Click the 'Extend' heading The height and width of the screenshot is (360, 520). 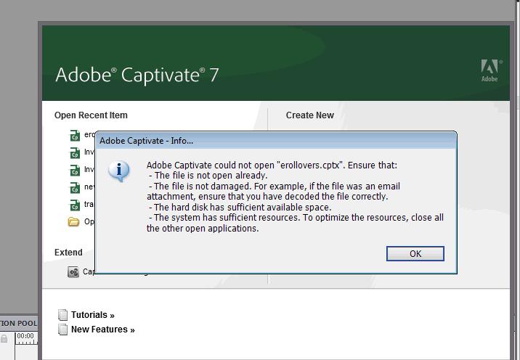coord(68,253)
